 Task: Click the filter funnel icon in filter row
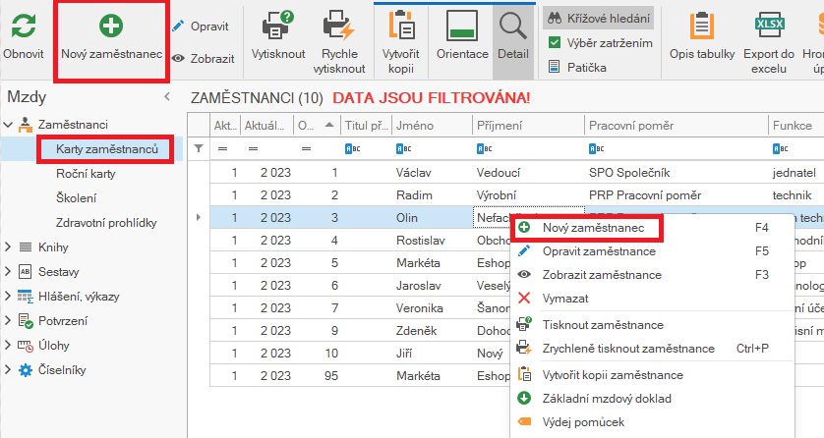[199, 148]
